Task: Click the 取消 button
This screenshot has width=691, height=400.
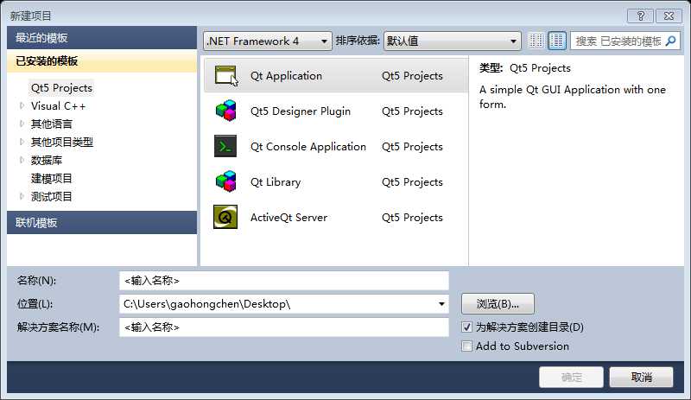Action: point(641,377)
